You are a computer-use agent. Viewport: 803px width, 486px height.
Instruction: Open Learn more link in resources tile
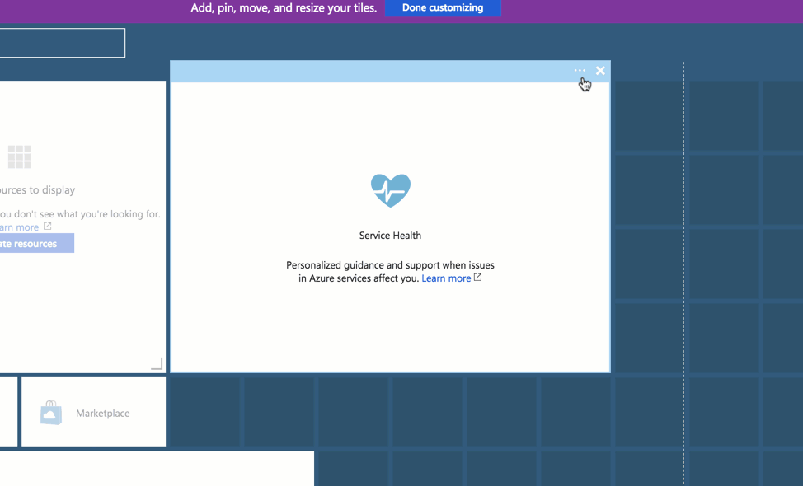tap(20, 227)
